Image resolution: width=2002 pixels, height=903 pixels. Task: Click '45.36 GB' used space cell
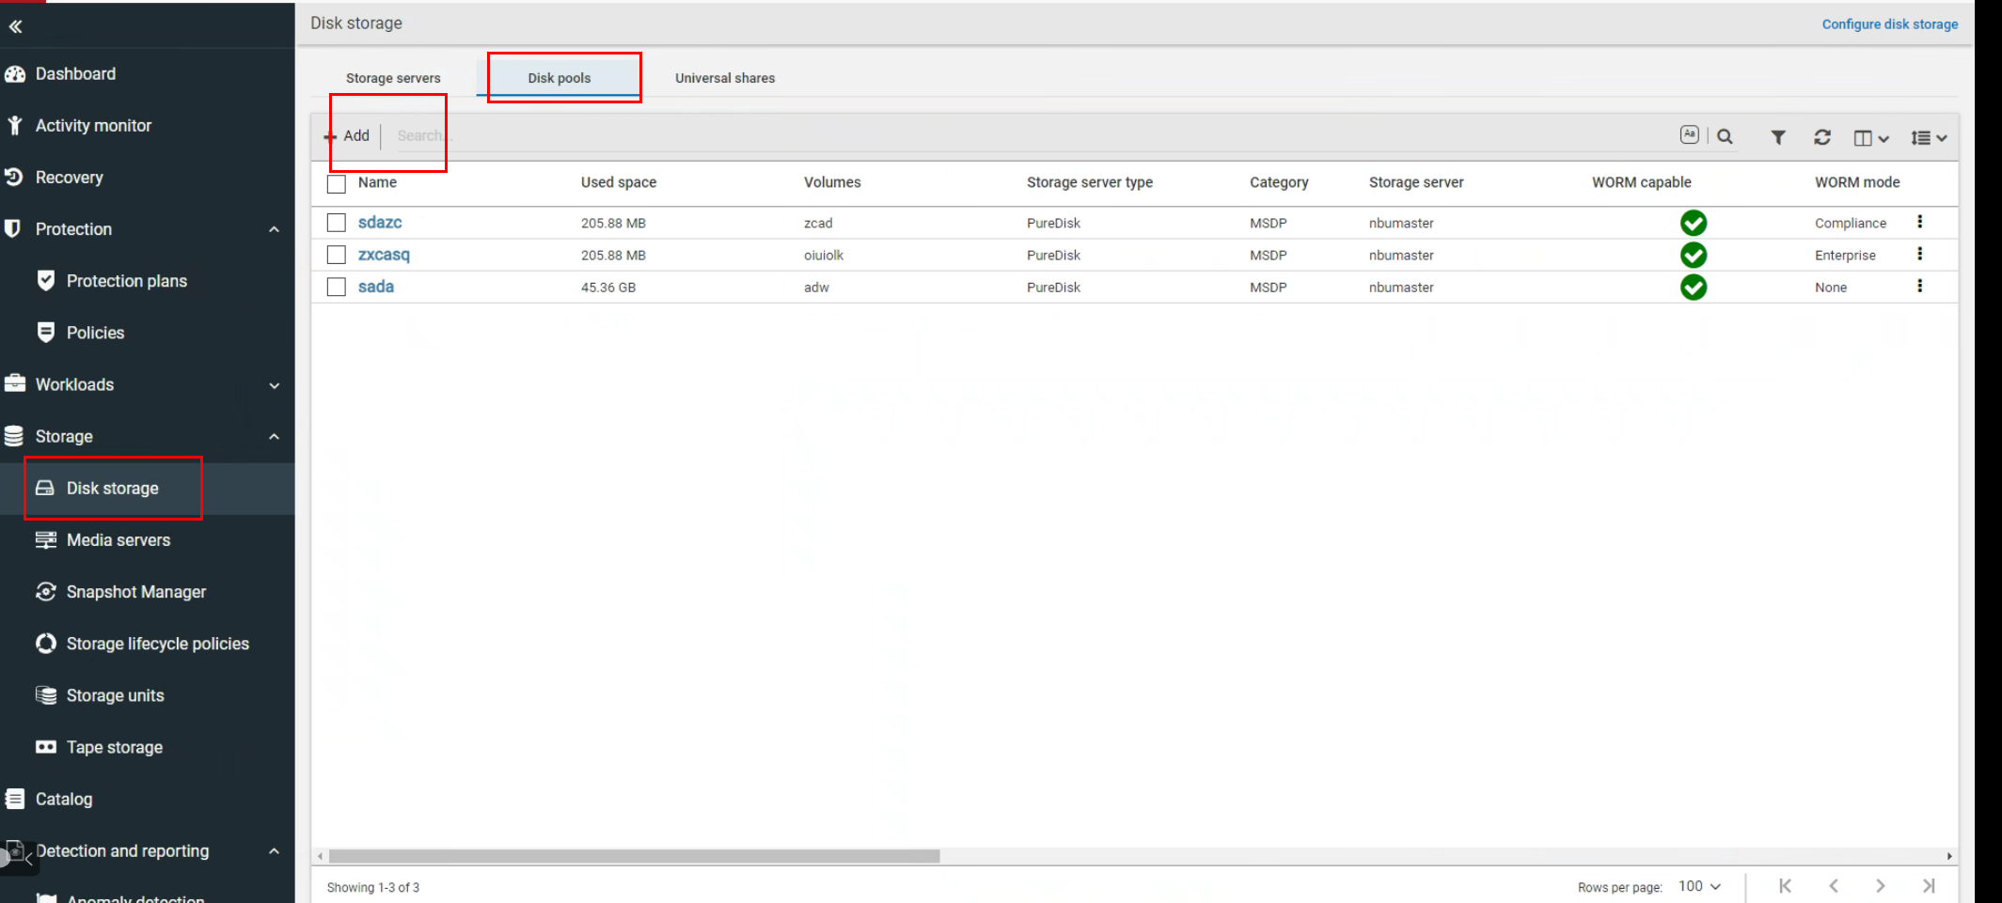click(608, 288)
